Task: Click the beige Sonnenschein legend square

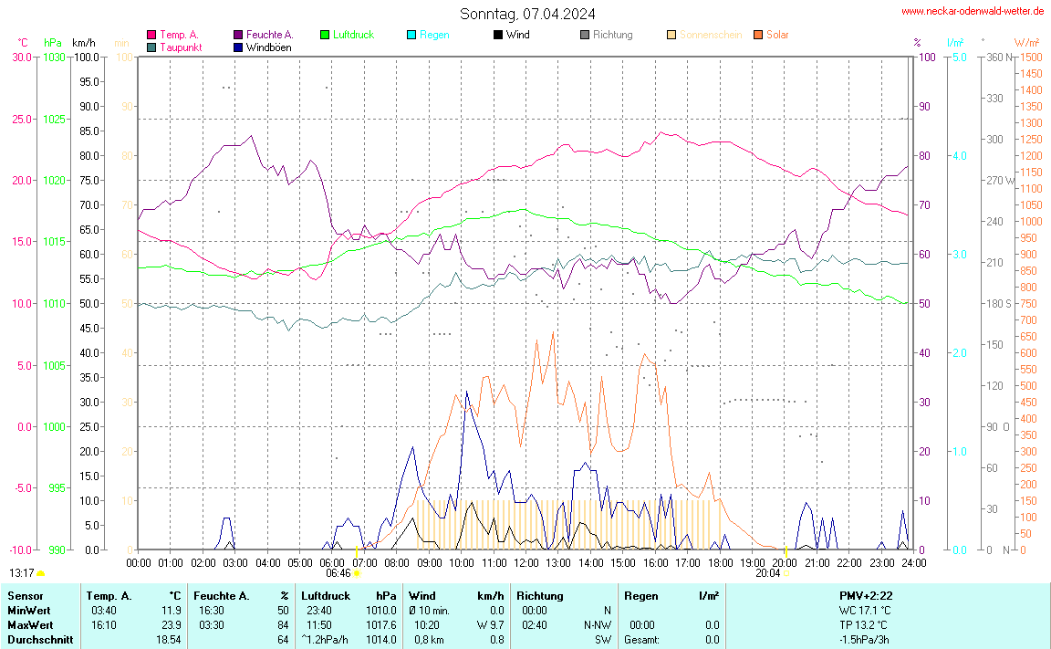Action: (671, 35)
